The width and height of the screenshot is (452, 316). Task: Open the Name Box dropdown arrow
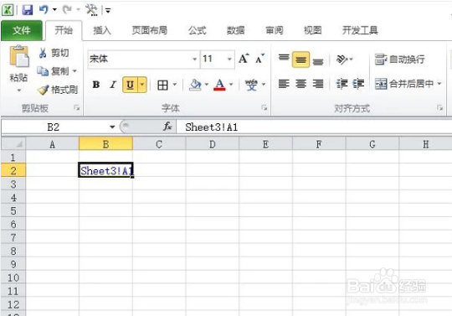[112, 127]
